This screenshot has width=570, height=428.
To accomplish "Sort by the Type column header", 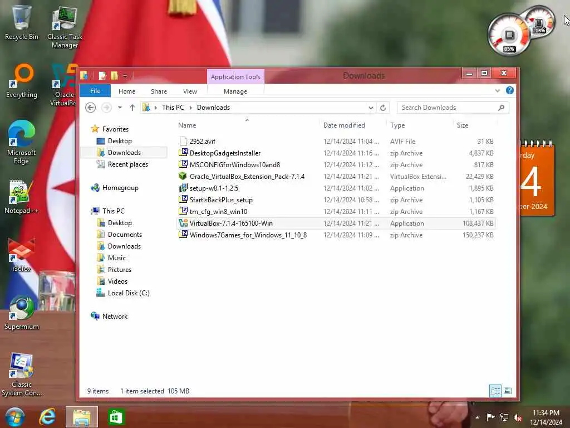I will tap(397, 125).
